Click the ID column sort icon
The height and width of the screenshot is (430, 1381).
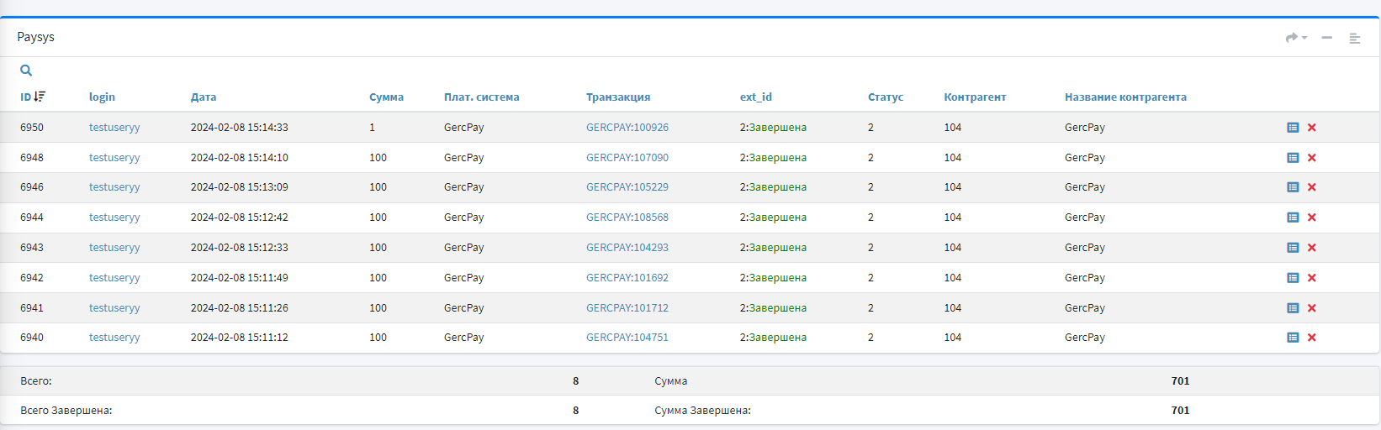(40, 97)
